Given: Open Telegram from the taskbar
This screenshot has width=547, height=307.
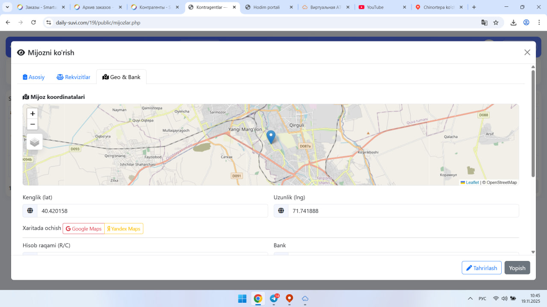Looking at the screenshot, I should 273,298.
